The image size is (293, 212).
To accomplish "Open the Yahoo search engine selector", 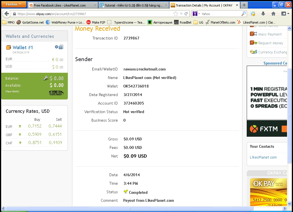I will click(x=196, y=14).
